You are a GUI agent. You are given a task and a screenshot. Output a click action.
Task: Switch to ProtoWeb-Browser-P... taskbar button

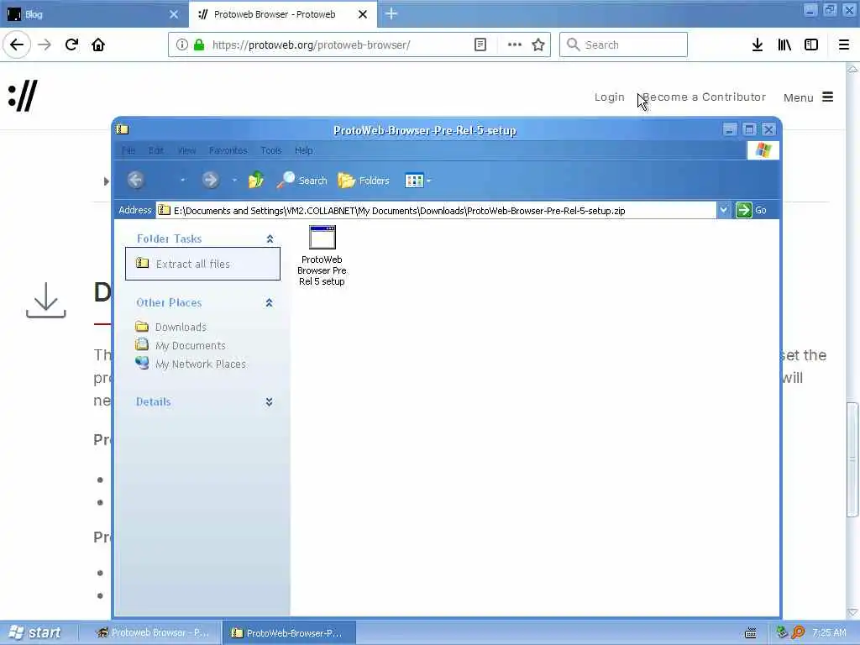pos(290,633)
